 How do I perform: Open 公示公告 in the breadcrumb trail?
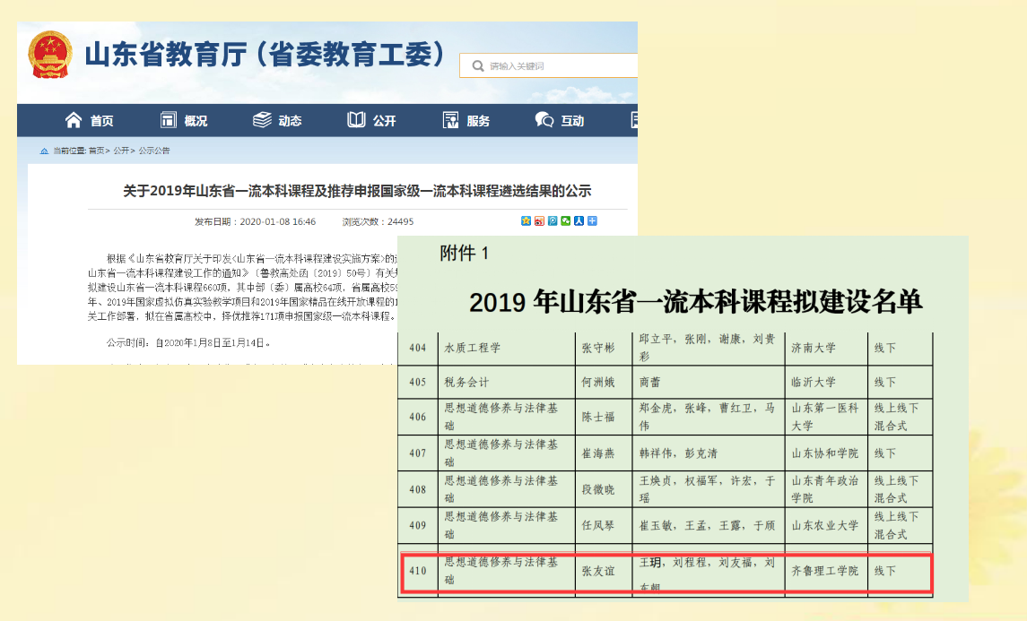point(153,151)
